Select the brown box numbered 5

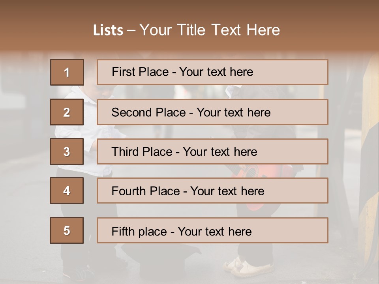click(x=67, y=230)
